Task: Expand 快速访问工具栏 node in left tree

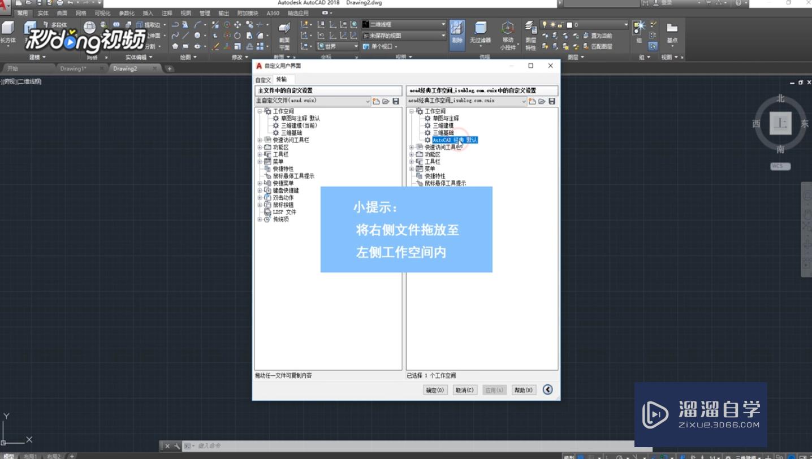Action: click(260, 140)
